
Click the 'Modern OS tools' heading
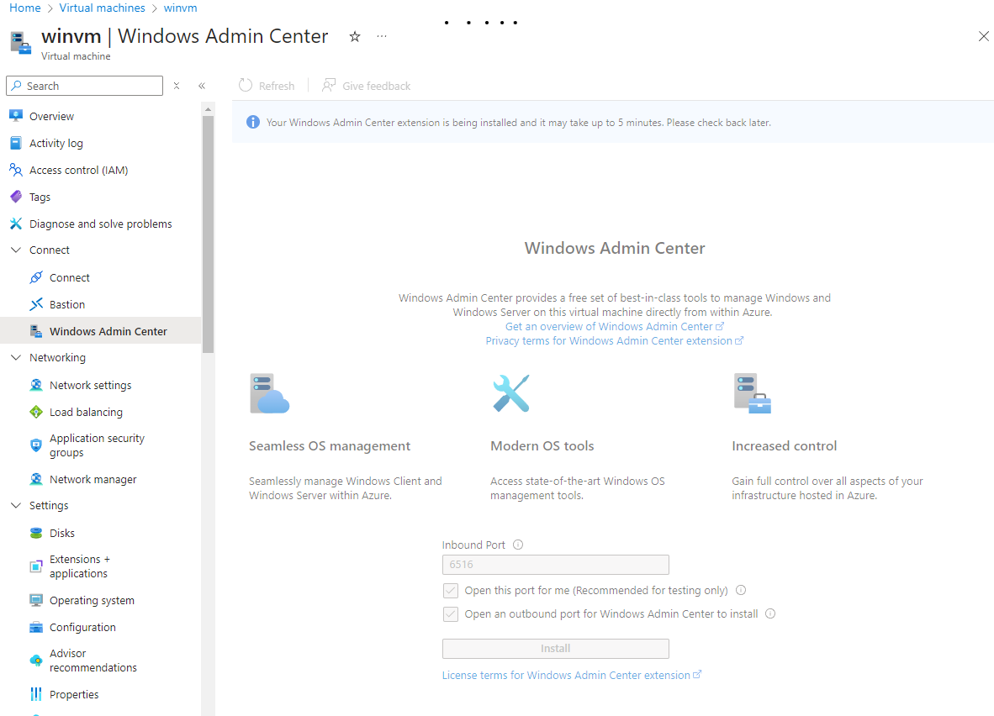pyautogui.click(x=542, y=446)
